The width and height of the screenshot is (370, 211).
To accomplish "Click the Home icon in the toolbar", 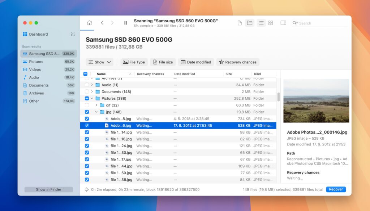I will (89, 23).
